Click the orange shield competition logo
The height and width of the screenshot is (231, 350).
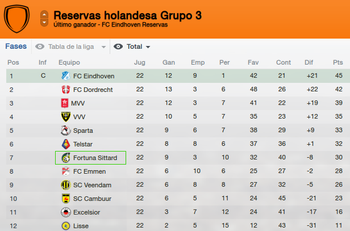(x=16, y=19)
